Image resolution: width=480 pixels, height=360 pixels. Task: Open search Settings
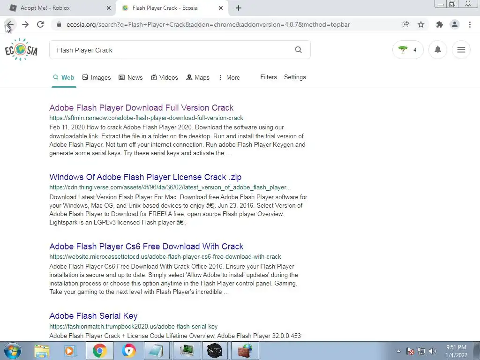(x=295, y=77)
